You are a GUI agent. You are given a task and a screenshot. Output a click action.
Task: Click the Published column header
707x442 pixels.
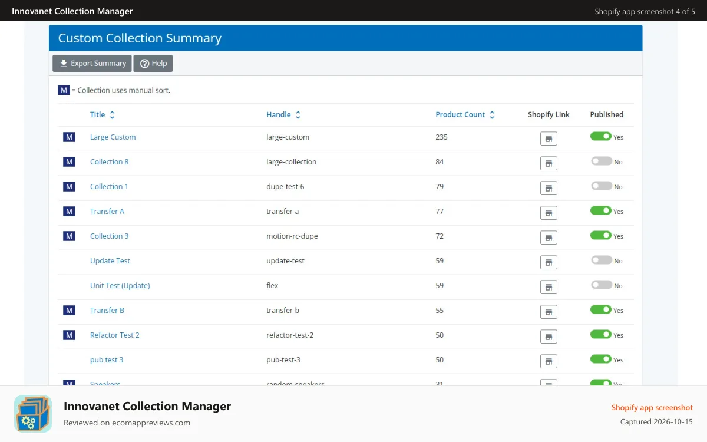[x=607, y=115]
